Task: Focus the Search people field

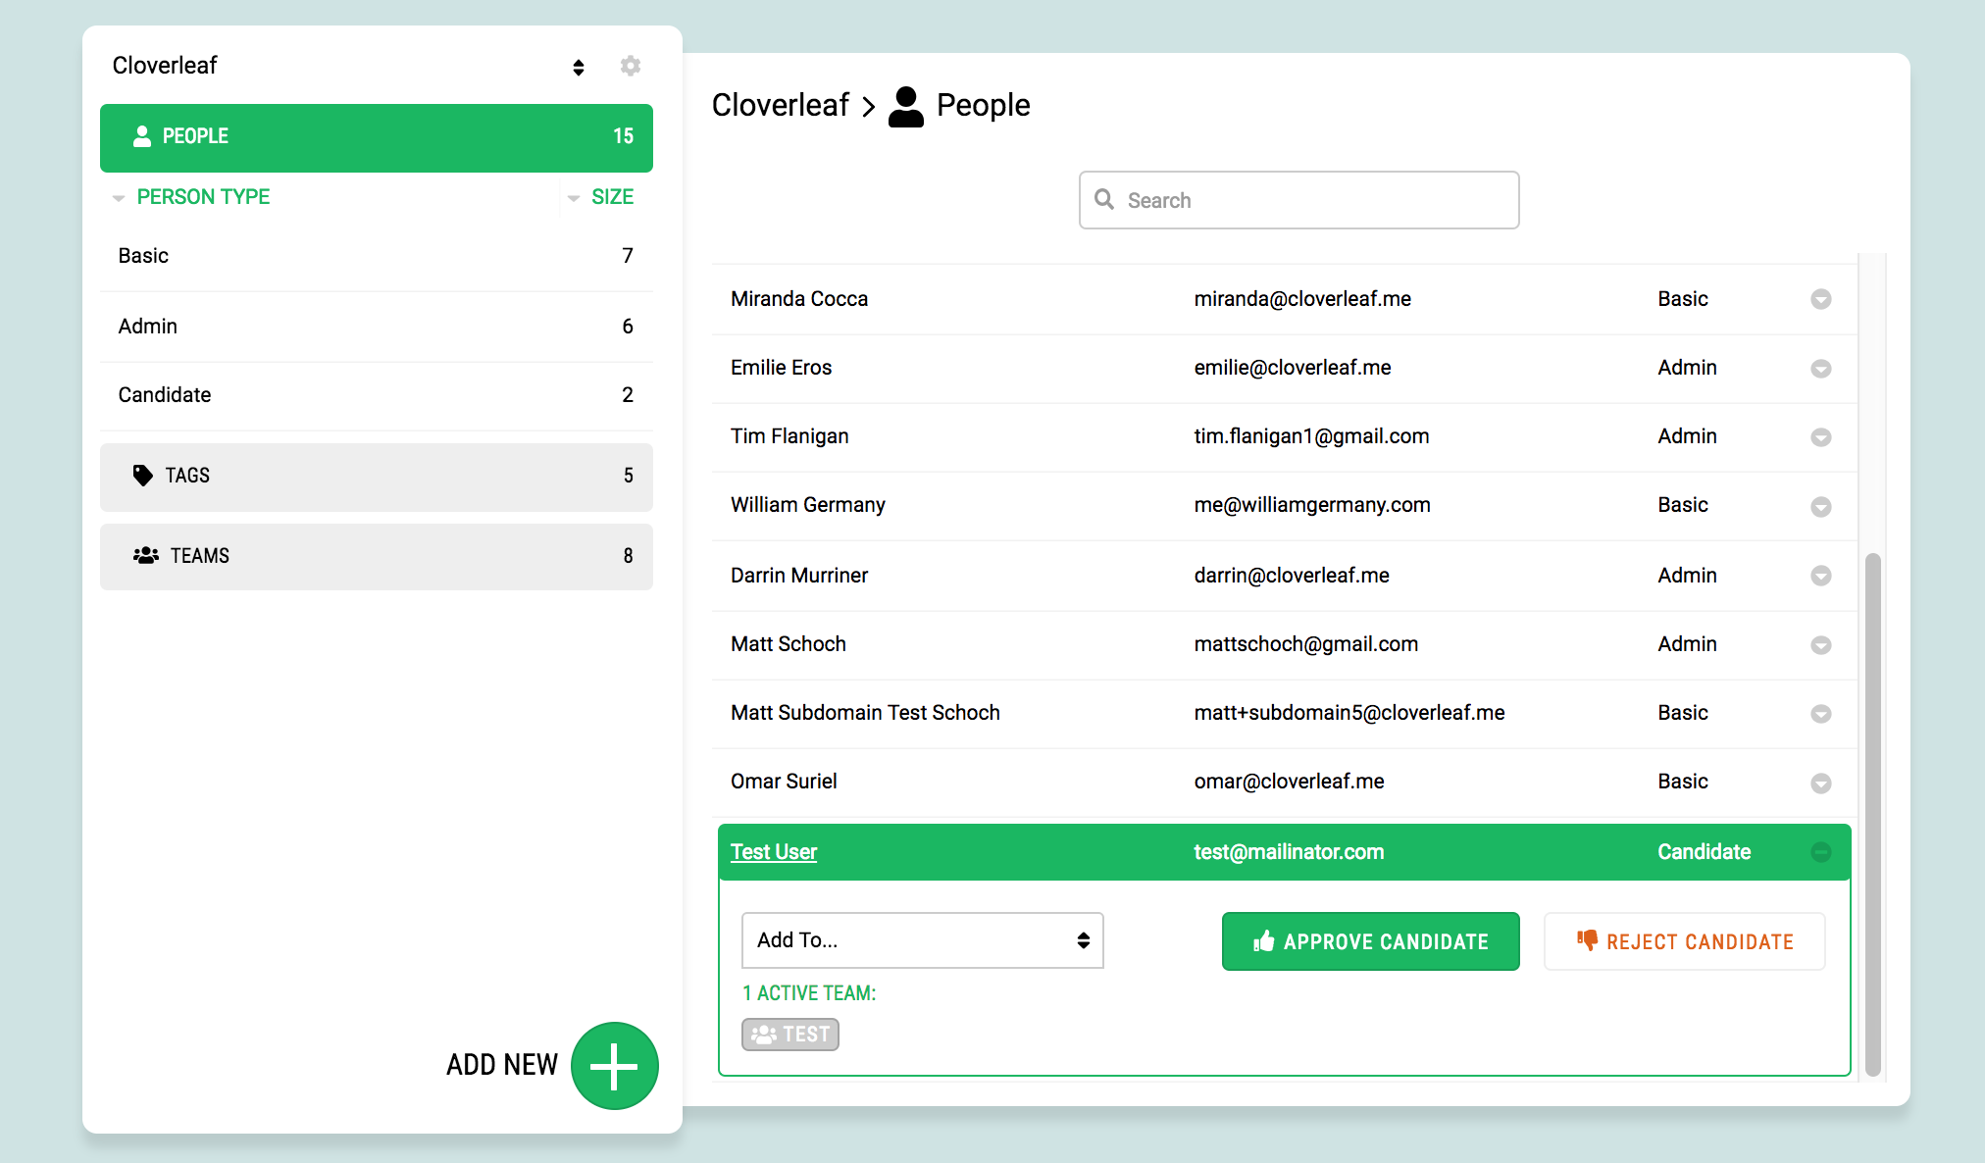Action: pos(1299,200)
